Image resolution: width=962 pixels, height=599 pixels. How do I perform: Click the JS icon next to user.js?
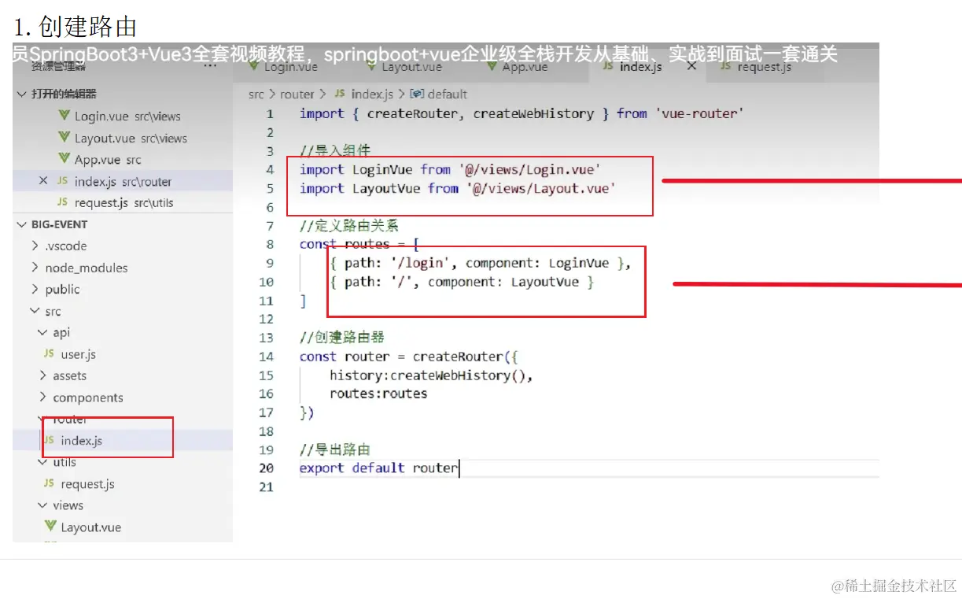click(49, 354)
